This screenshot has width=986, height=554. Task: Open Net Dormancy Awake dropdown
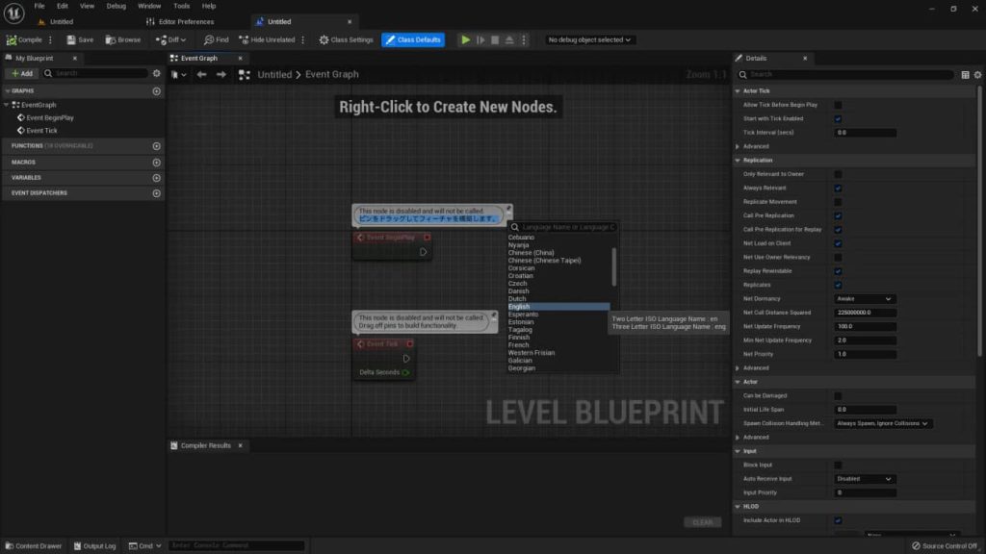[x=864, y=299]
